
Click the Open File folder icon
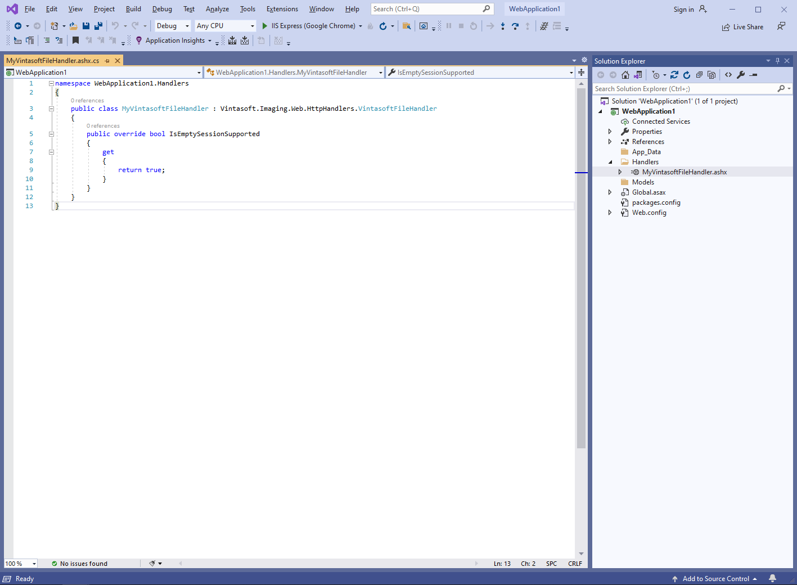pyautogui.click(x=73, y=26)
